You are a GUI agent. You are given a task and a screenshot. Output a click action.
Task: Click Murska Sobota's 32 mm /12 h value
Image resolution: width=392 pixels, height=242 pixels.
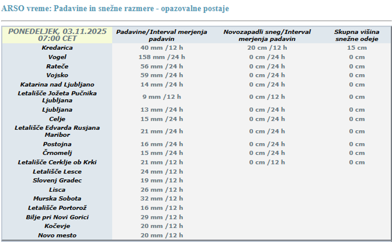click(161, 199)
